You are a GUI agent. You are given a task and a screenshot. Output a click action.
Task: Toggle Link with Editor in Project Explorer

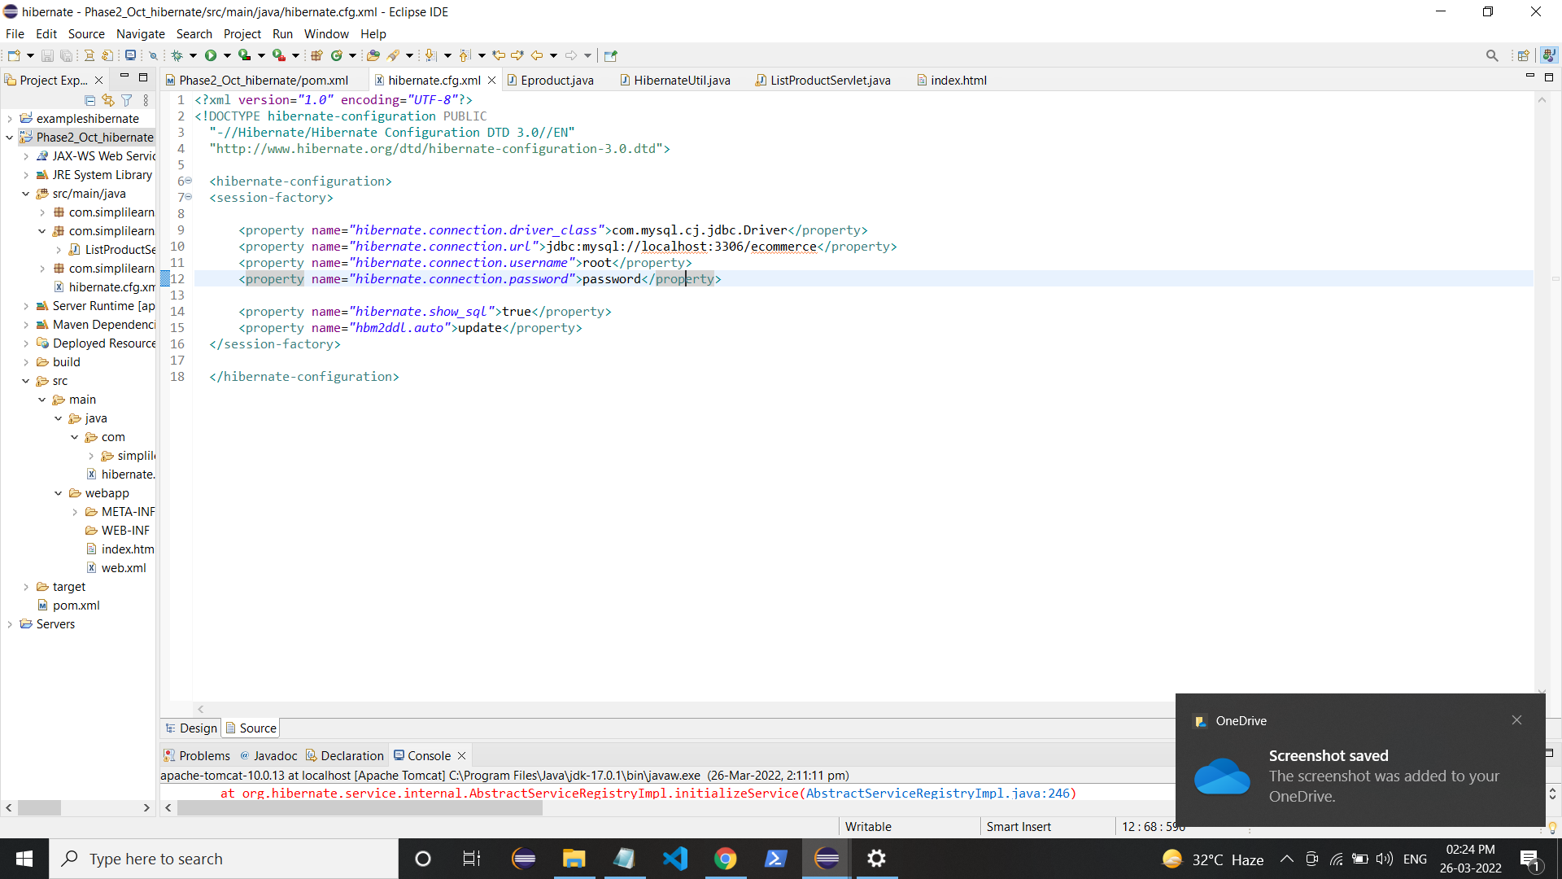(x=108, y=100)
